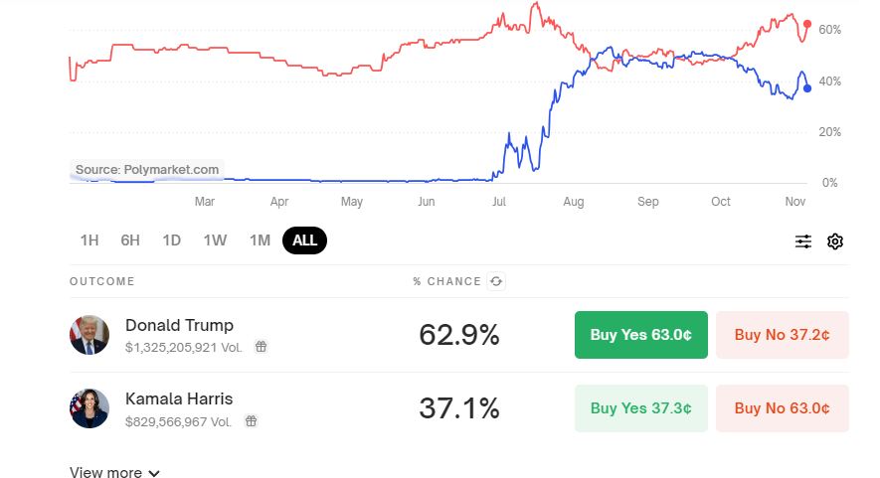
Task: Buy Yes on Harris at 37.3¢
Action: coord(641,408)
